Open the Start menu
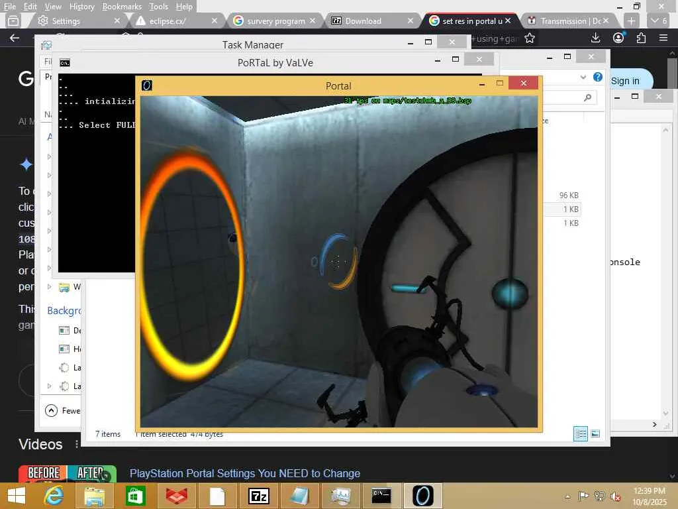 click(x=17, y=496)
